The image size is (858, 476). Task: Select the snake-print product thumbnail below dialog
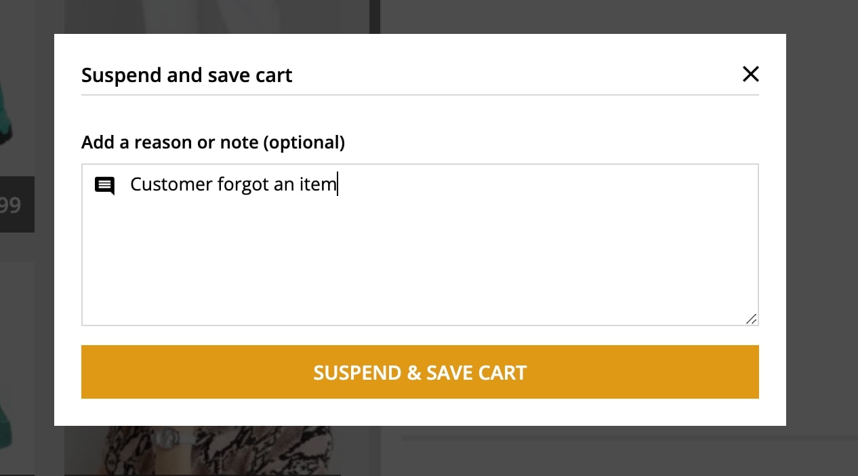tap(218, 450)
